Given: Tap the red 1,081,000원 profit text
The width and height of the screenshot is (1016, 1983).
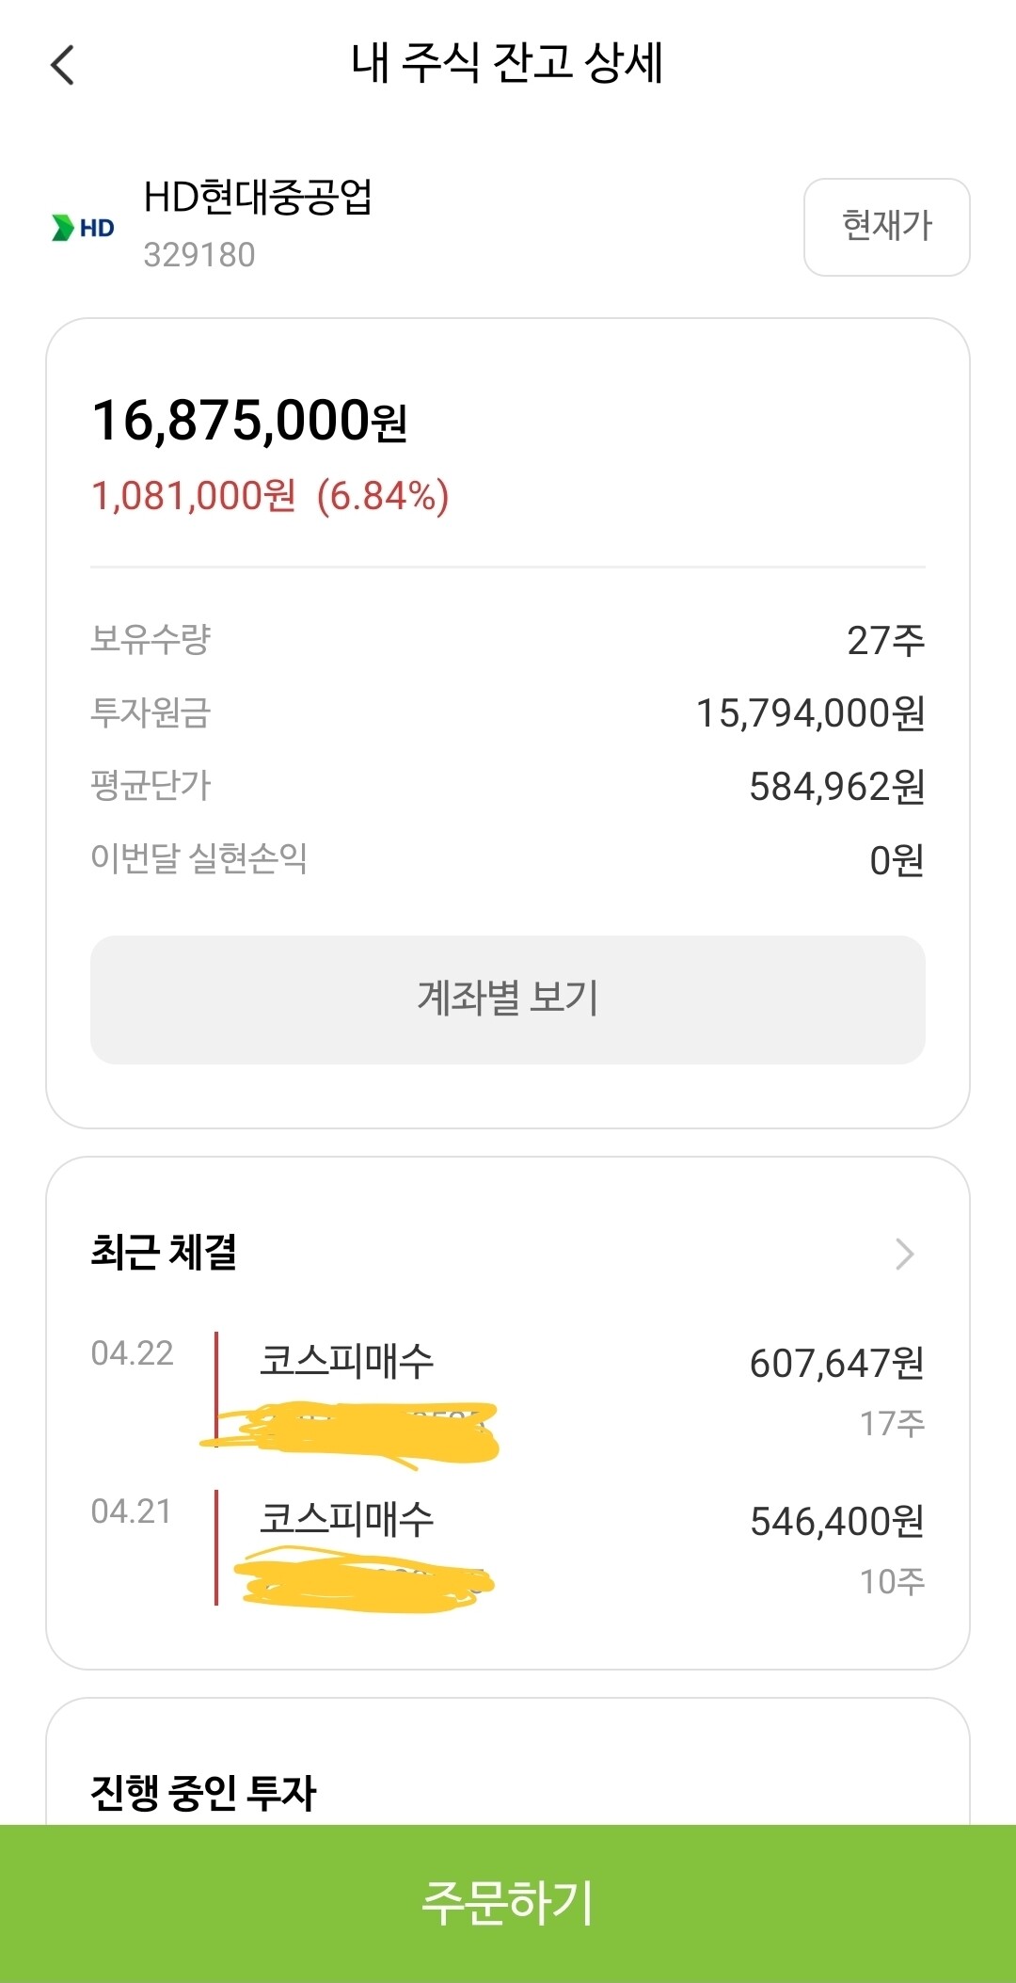Looking at the screenshot, I should click(194, 496).
